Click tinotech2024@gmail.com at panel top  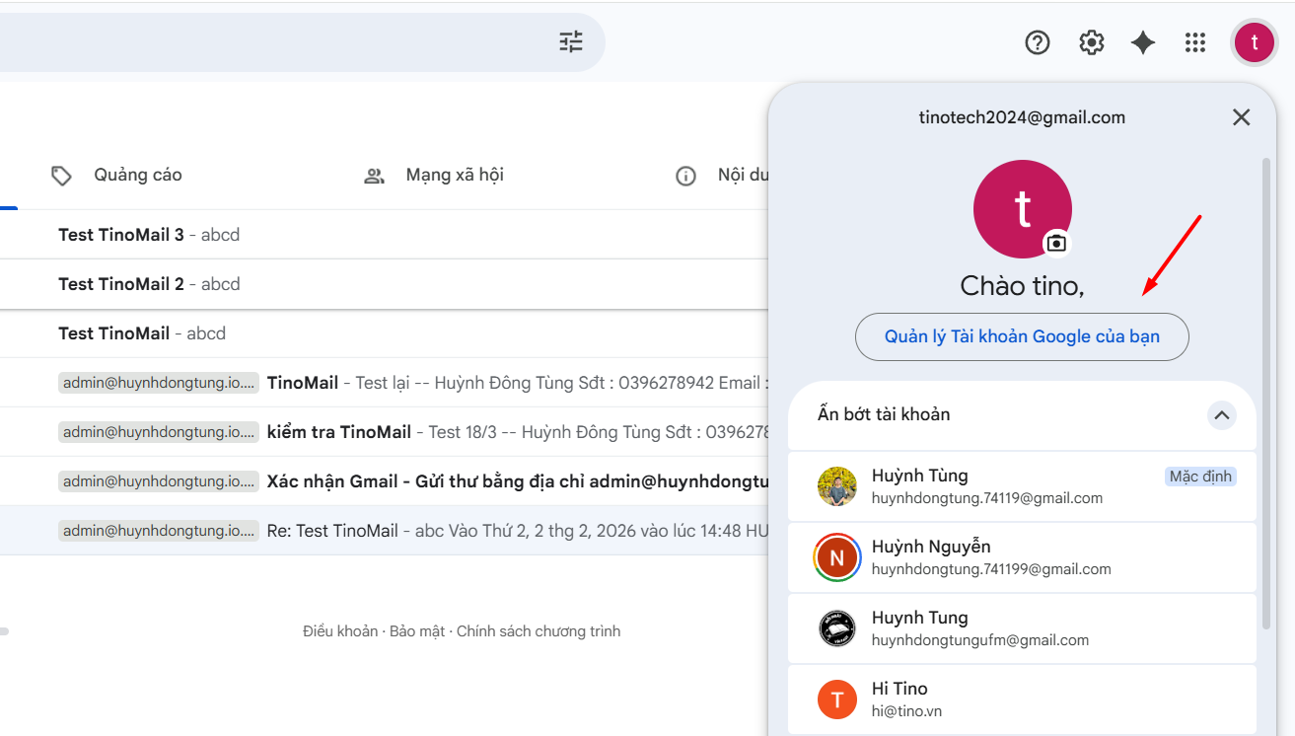pyautogui.click(x=1022, y=117)
